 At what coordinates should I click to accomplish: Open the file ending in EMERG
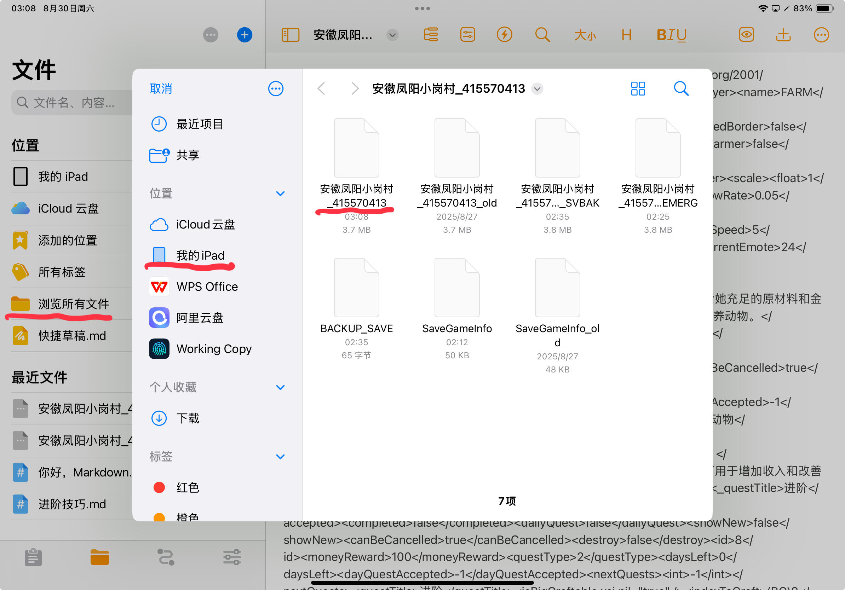pos(658,176)
